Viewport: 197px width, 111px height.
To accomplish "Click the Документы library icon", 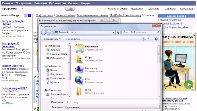I will (x=48, y=74).
